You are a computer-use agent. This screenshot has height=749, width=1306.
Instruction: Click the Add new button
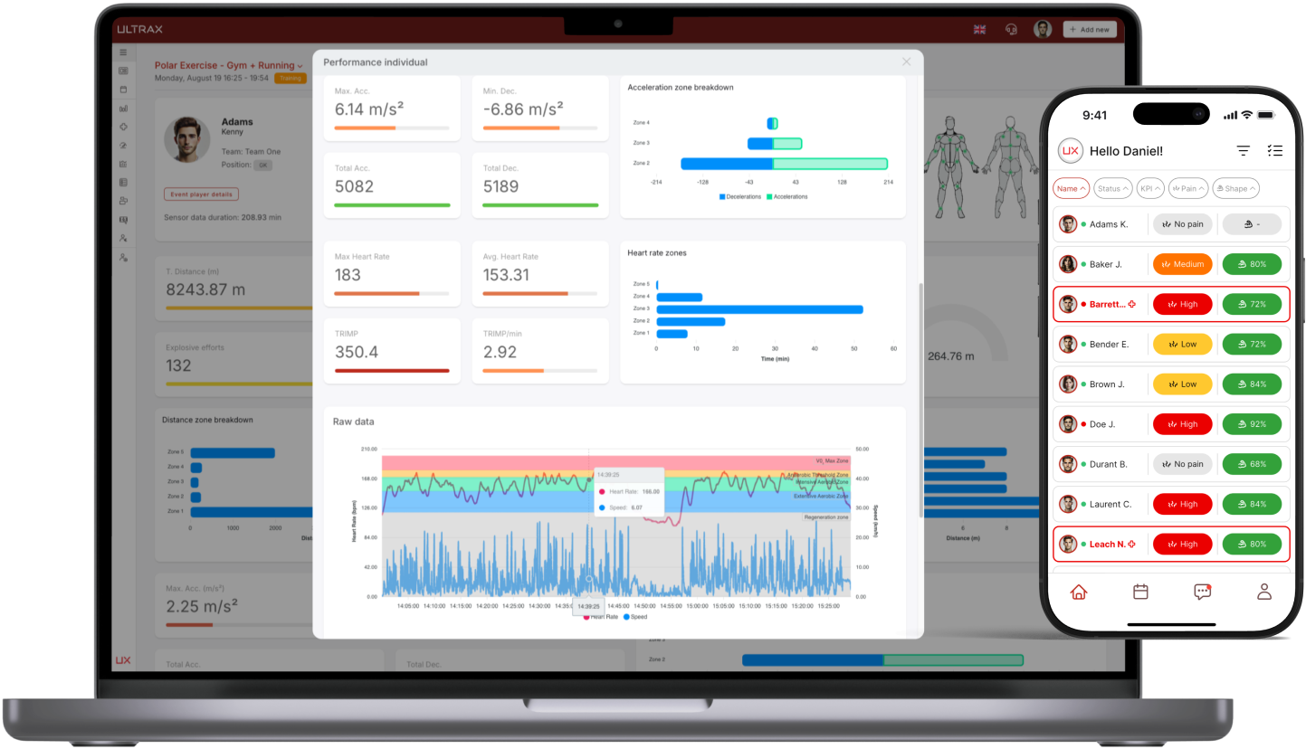(1089, 29)
